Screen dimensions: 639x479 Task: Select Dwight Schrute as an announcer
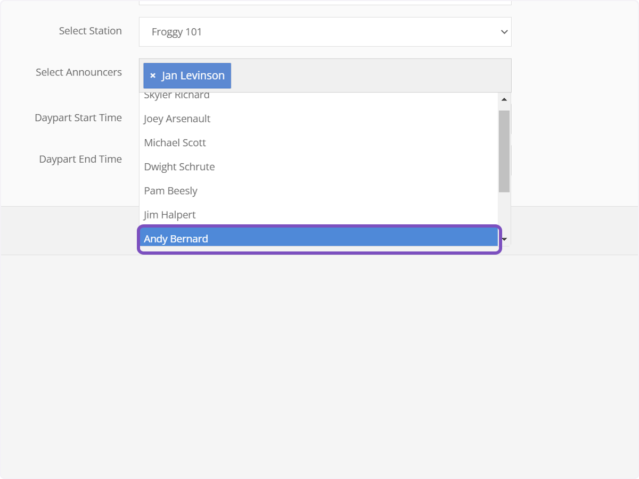click(x=179, y=166)
